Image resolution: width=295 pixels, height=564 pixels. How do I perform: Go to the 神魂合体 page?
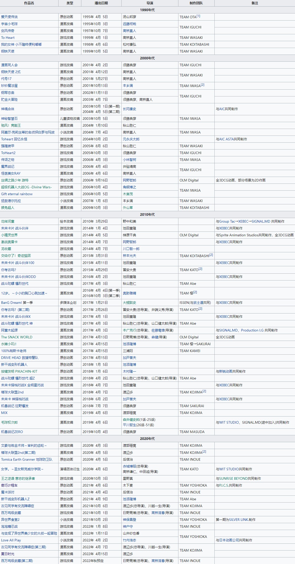click(8, 109)
